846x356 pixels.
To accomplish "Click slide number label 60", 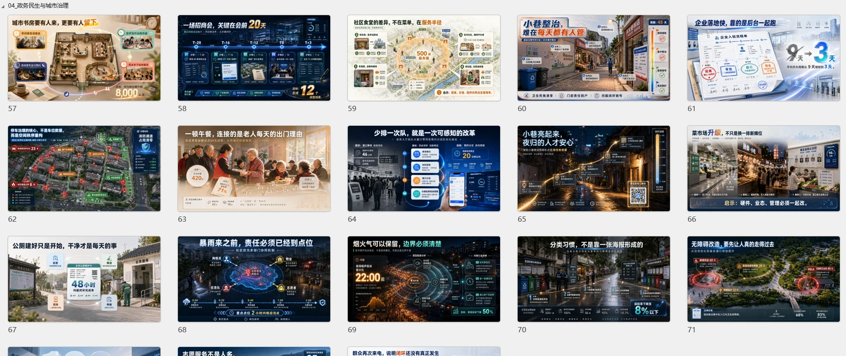I will (x=522, y=109).
